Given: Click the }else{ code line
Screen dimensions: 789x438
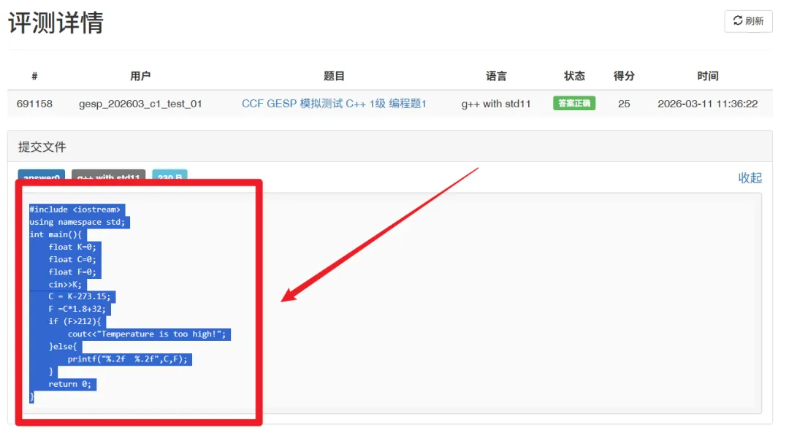Looking at the screenshot, I should (x=64, y=347).
